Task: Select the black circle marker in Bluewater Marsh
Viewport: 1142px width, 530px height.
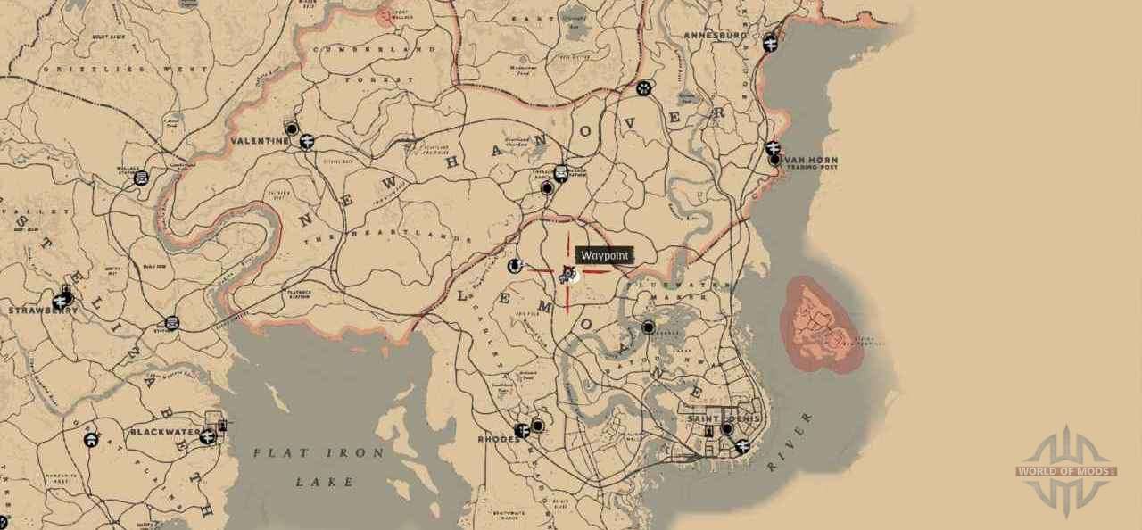Action: (x=649, y=327)
